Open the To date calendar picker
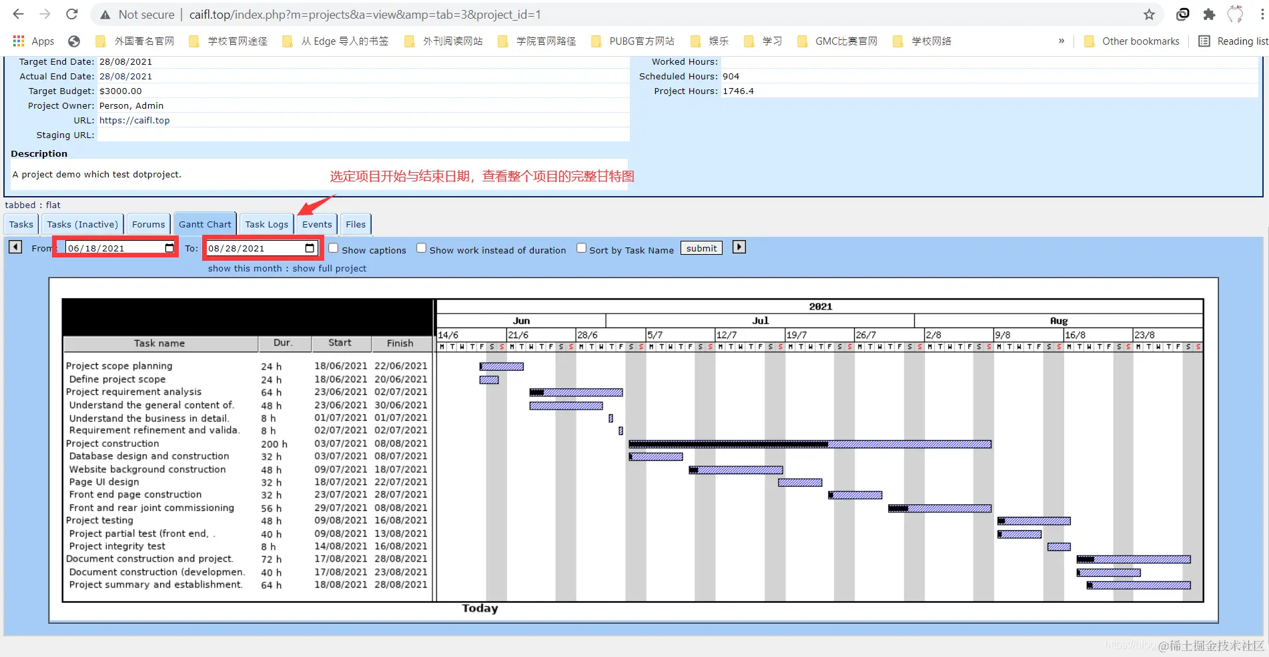Screen dimensions: 1269x657 click(x=310, y=248)
